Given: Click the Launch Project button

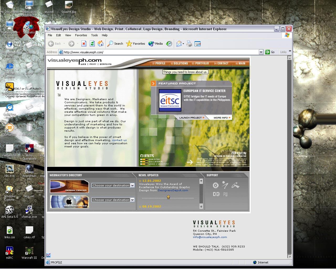Looking at the screenshot, I should click(192, 118).
